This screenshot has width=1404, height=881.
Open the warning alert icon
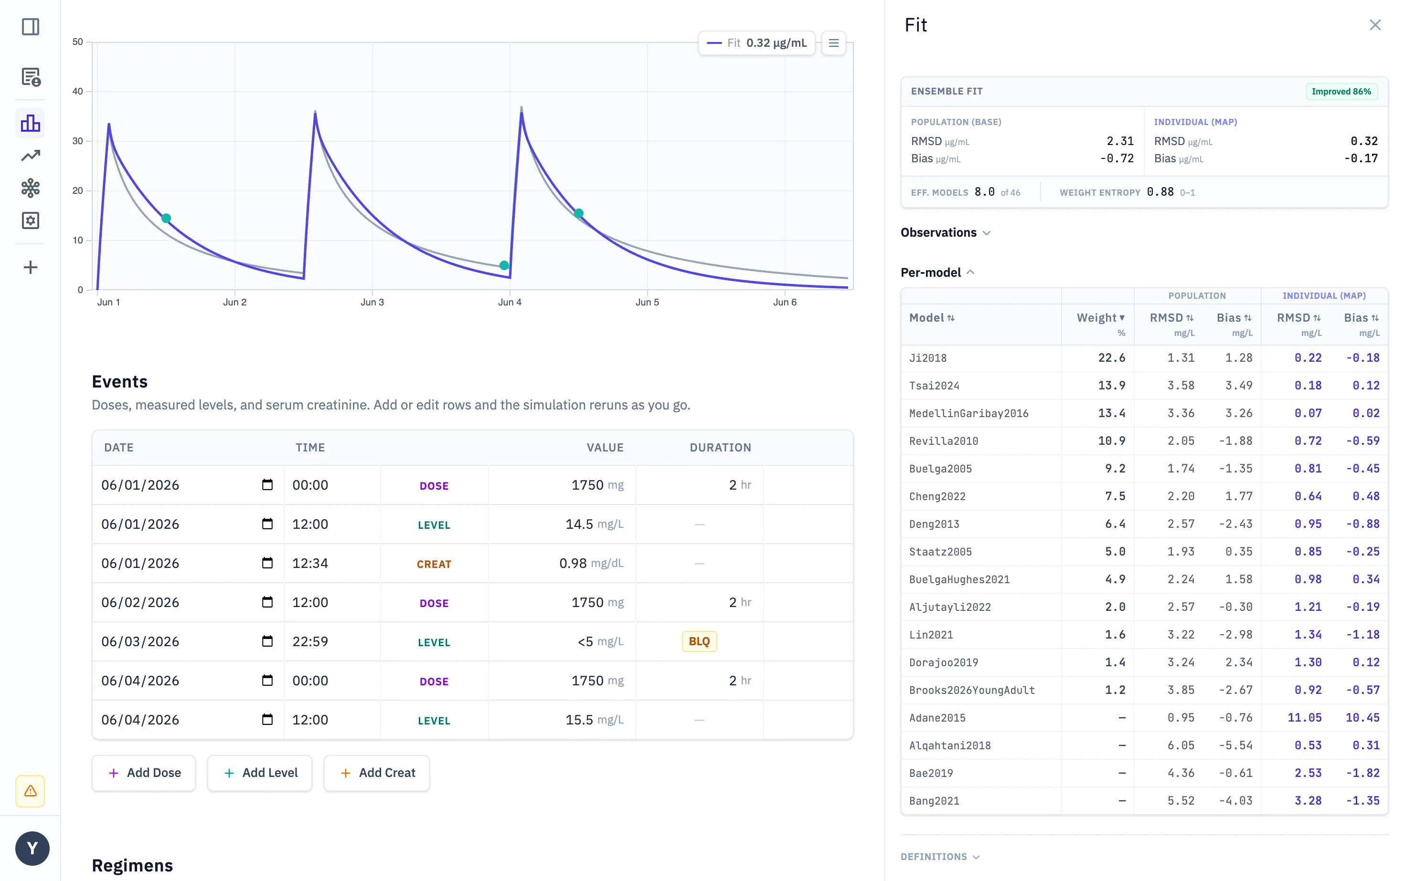[x=30, y=791]
